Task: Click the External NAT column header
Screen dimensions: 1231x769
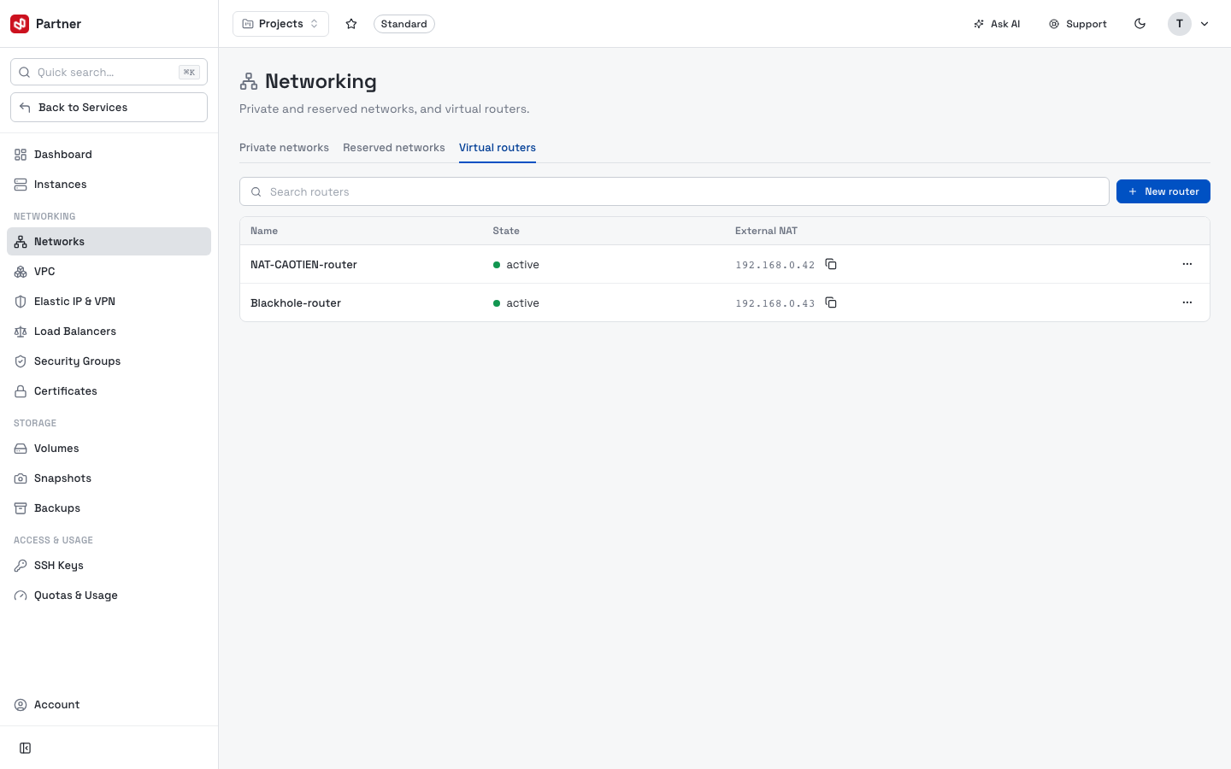Action: tap(766, 231)
